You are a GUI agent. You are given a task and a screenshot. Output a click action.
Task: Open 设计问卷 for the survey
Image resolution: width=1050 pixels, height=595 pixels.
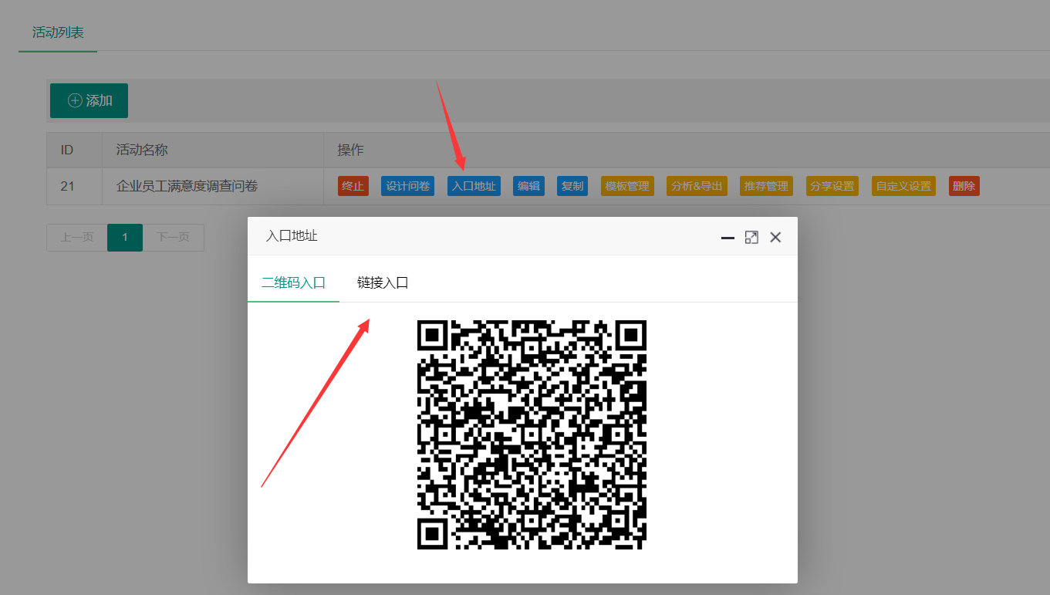(408, 186)
